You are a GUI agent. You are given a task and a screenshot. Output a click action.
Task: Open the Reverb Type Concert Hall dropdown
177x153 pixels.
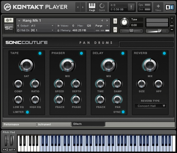tap(151, 106)
